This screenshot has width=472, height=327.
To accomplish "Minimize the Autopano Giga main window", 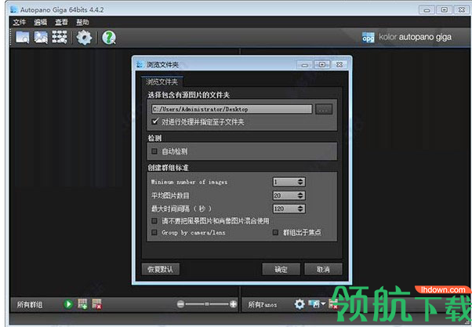I will (x=427, y=10).
